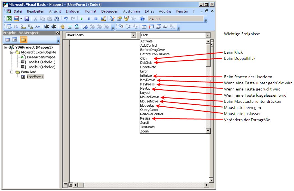The width and height of the screenshot is (294, 191).
Task: Save the project with the floppy icon
Action: 27,19
